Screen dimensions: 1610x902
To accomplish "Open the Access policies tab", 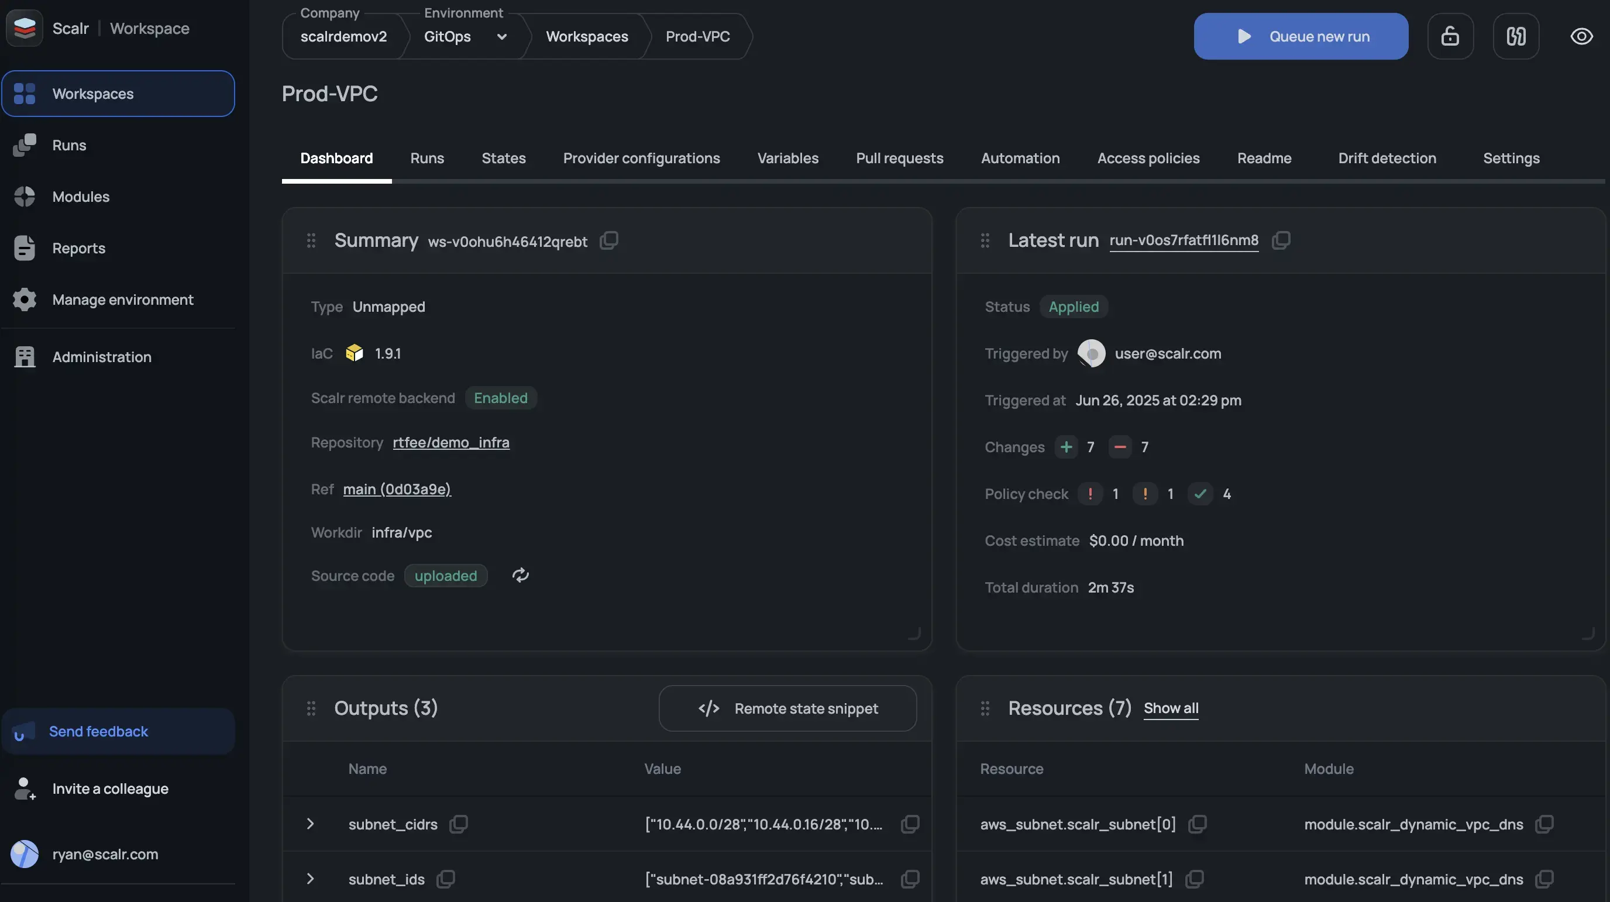I will (1148, 159).
